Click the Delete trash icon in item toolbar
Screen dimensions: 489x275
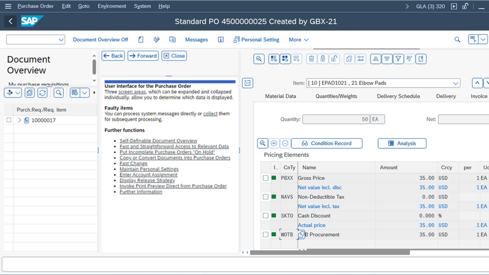(x=311, y=58)
